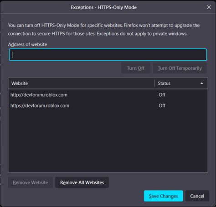216x207 pixels.
Task: Select https://devforum.roblox.com row
Action: coord(108,106)
